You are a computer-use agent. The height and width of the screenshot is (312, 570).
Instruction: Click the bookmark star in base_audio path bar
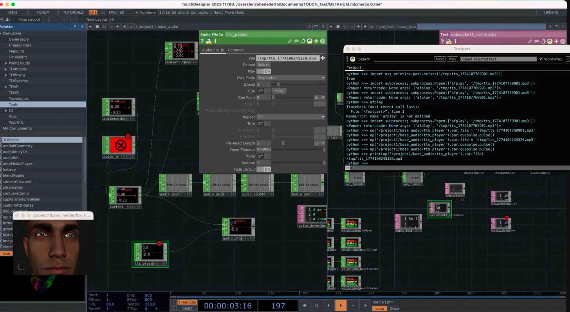[124, 27]
